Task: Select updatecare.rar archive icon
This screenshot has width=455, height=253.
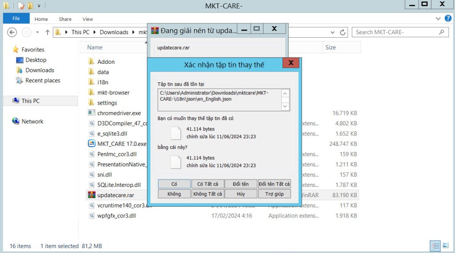Action: (92, 195)
